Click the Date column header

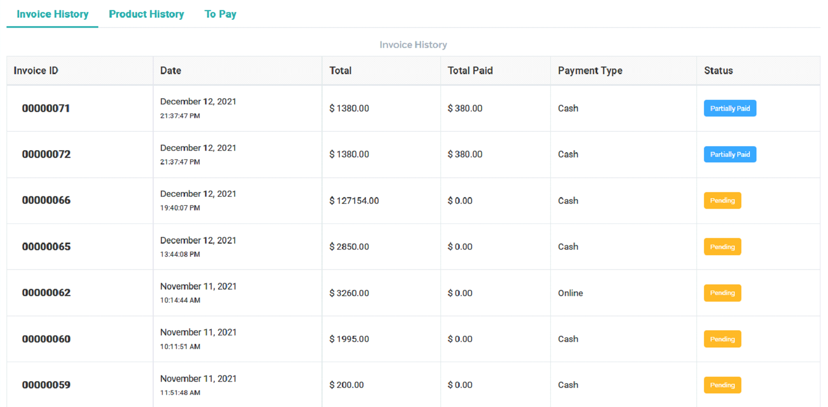pos(170,71)
